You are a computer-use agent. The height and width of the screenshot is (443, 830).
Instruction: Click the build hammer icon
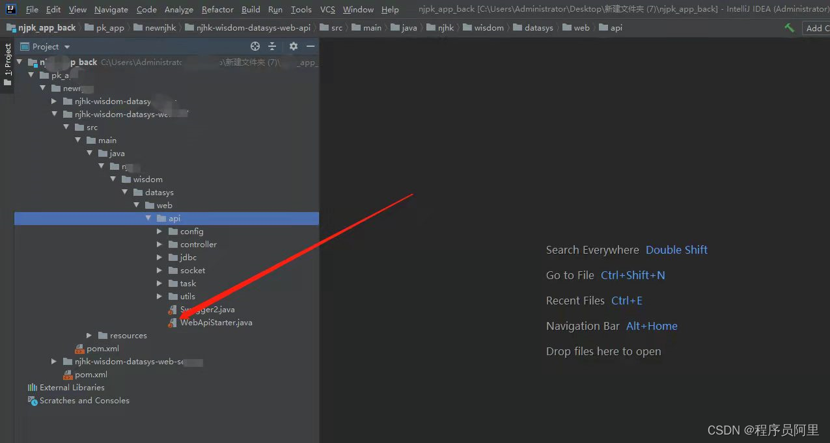789,28
